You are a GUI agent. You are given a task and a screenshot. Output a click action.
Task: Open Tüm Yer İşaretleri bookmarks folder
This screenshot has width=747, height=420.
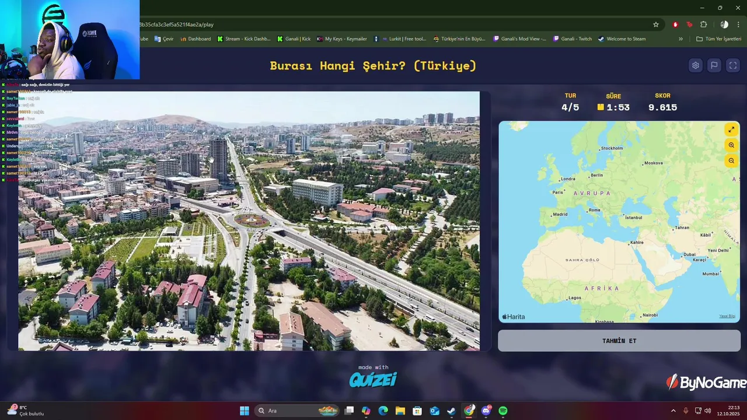(718, 39)
